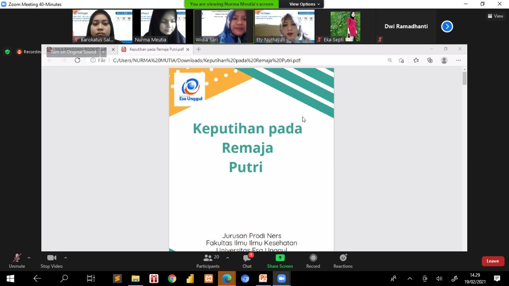The image size is (509, 286).
Task: Open the volume control in tray
Action: [439, 278]
